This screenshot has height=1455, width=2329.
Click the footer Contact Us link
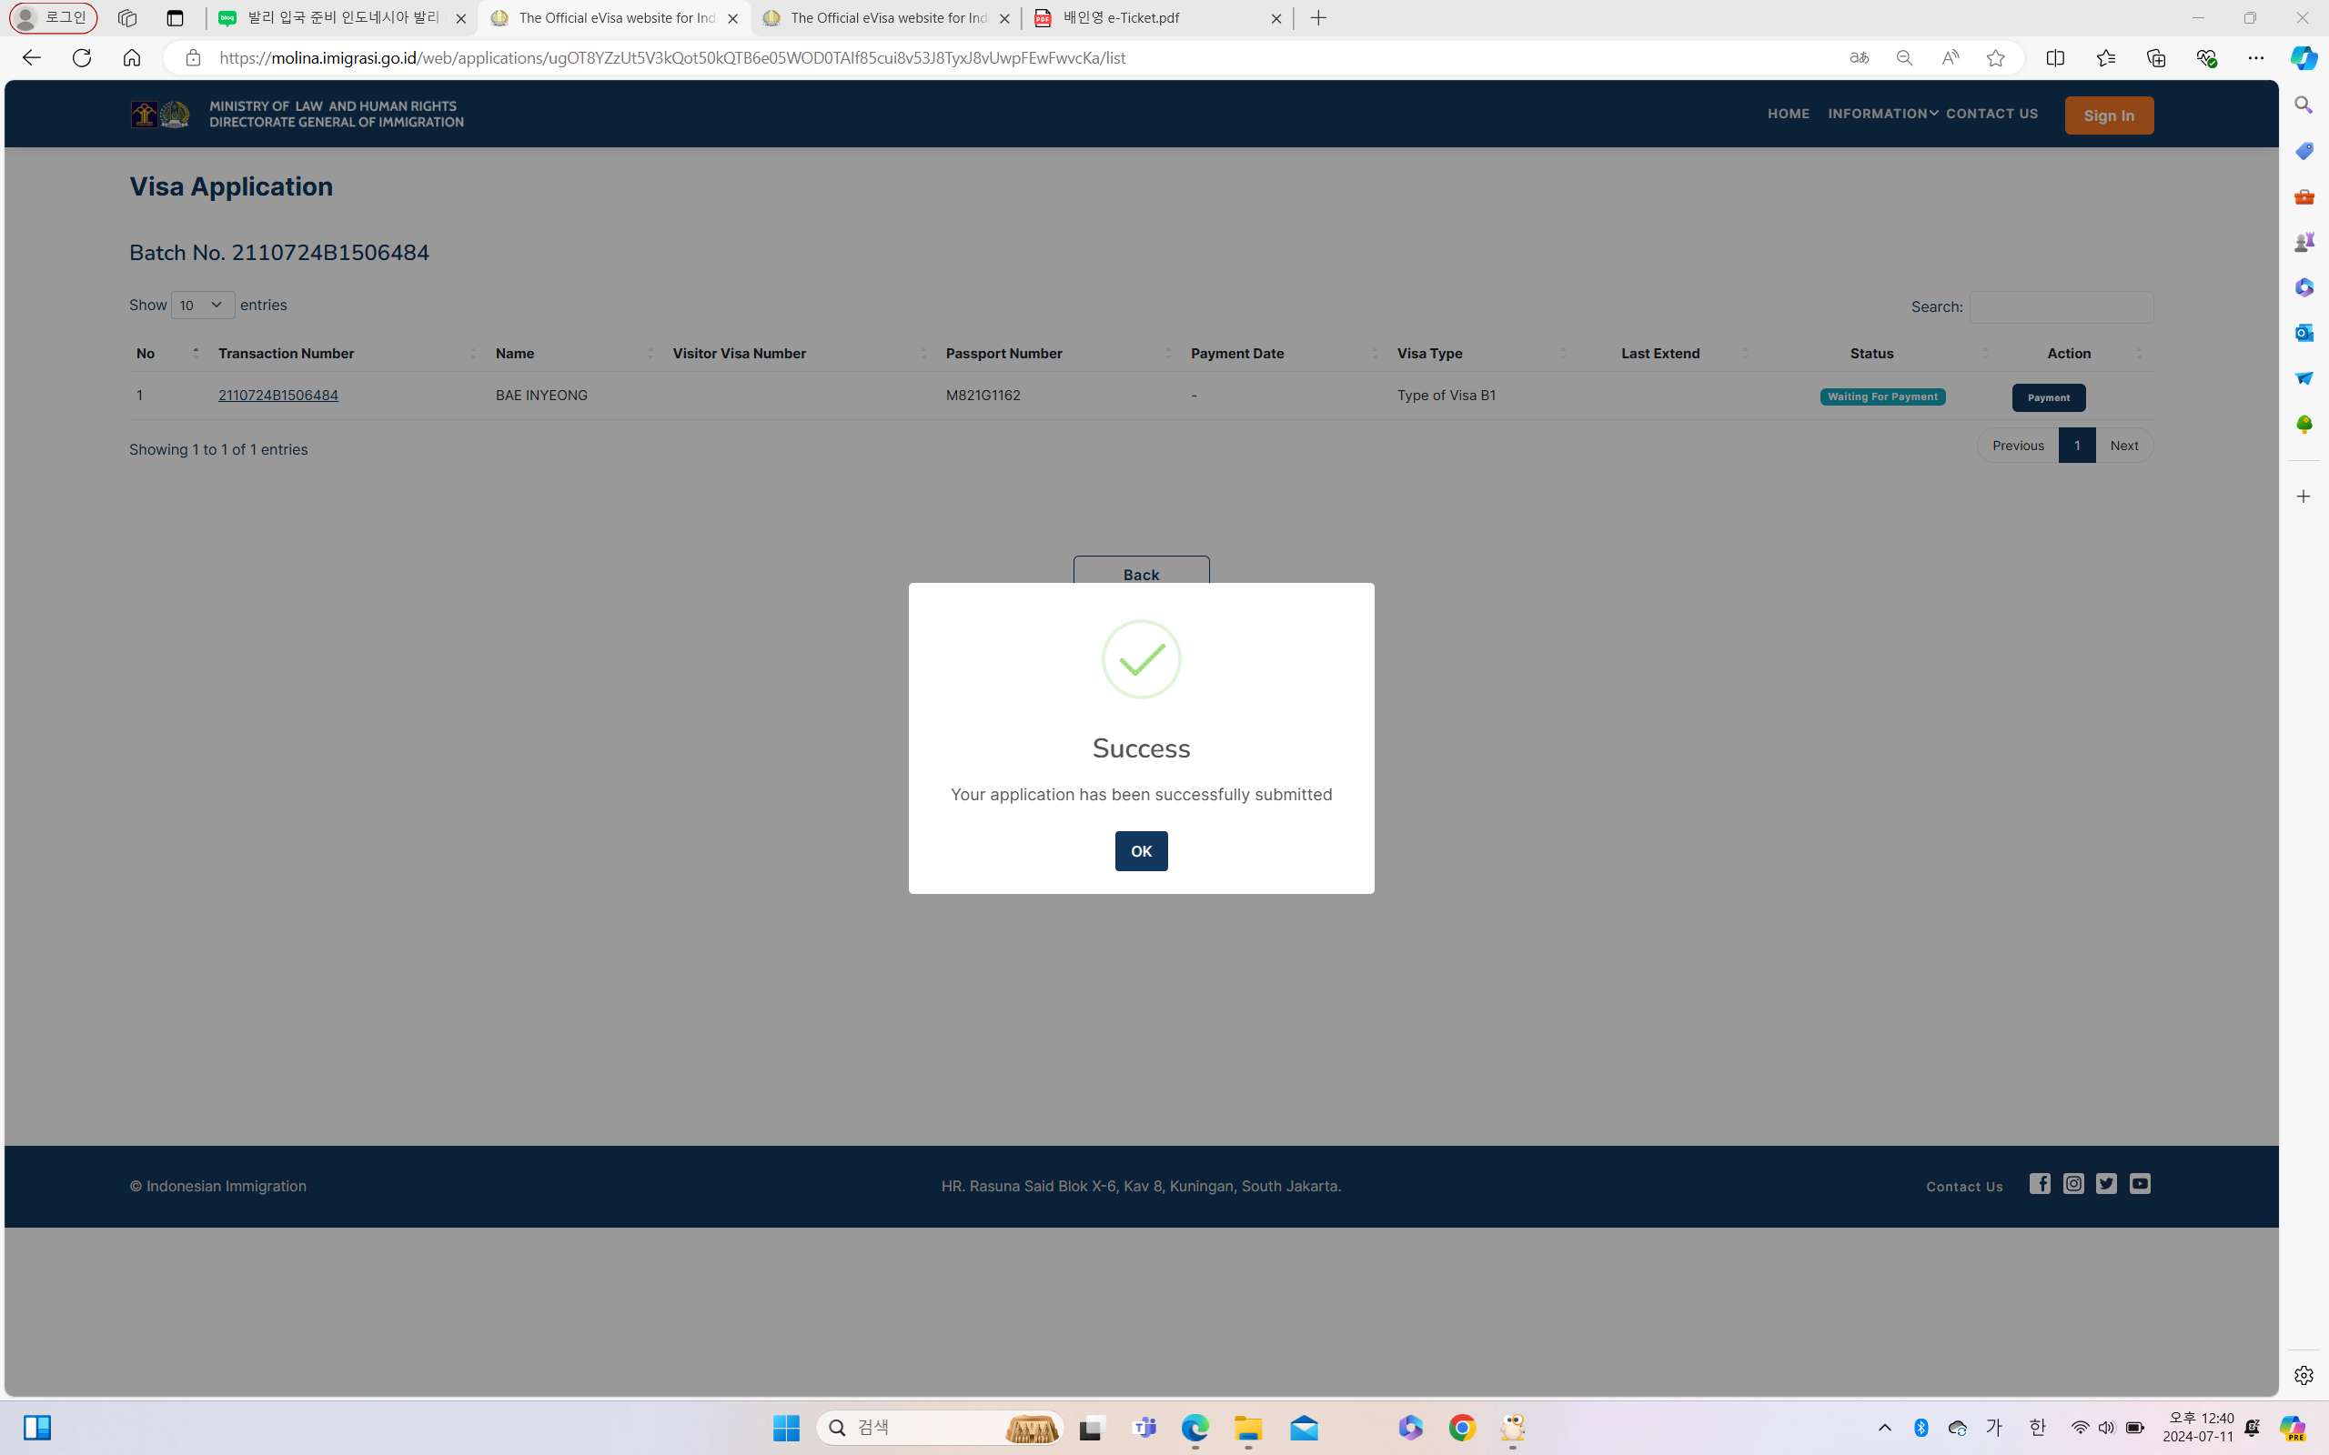(1963, 1187)
